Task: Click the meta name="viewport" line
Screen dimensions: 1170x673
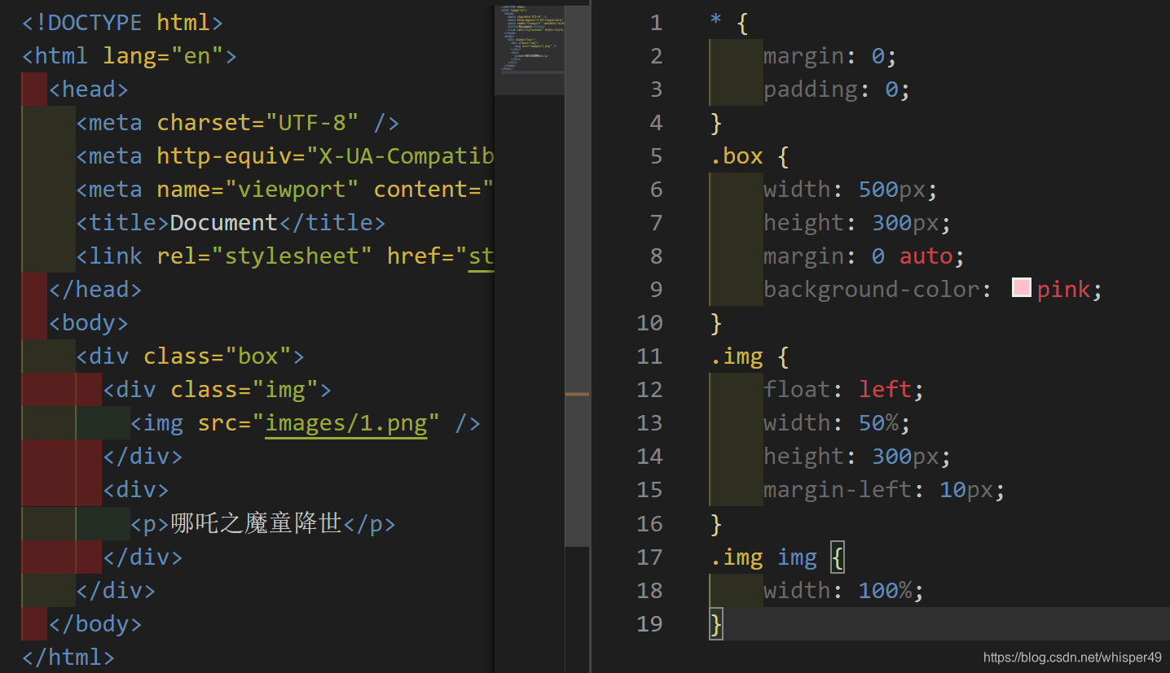Action: click(285, 190)
